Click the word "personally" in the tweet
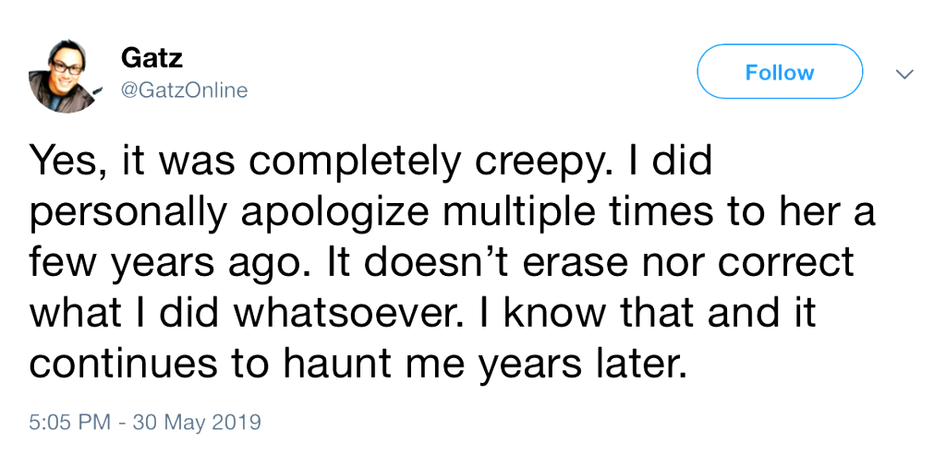Viewport: 946px width, 455px height. pyautogui.click(x=125, y=213)
